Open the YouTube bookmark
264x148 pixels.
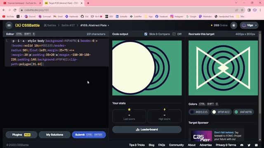[x=8, y=16]
